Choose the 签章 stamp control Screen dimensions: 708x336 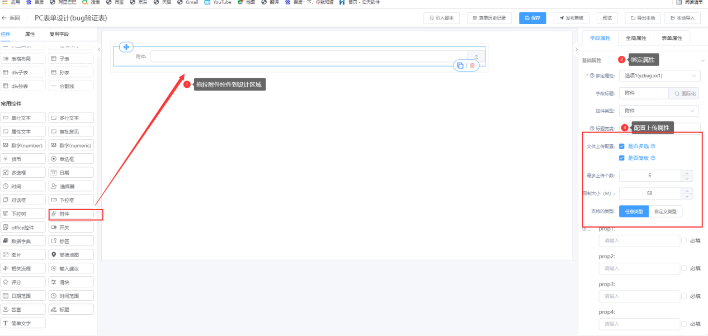[23, 309]
